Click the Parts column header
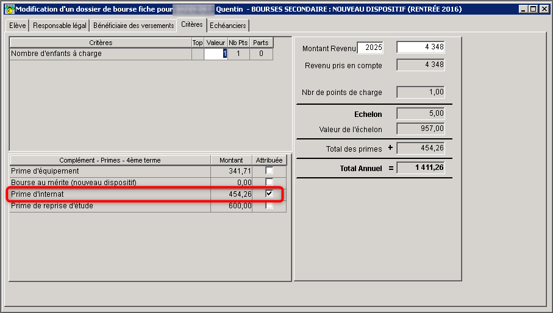 coord(261,43)
